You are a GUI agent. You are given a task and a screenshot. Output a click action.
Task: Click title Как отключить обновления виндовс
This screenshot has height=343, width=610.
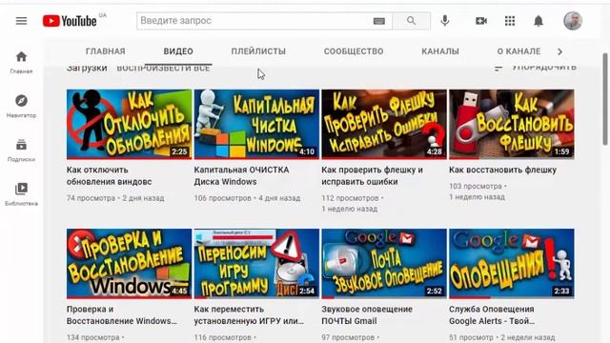click(x=109, y=175)
